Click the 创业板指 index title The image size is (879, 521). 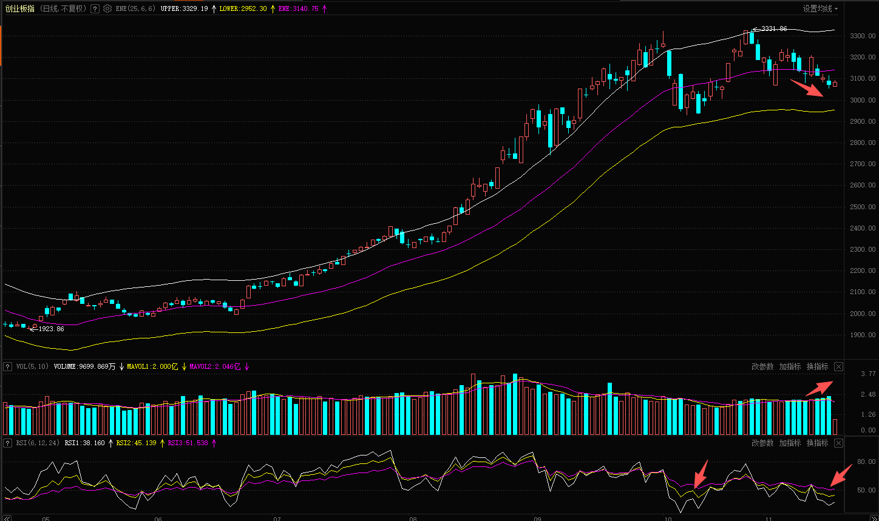coord(20,8)
